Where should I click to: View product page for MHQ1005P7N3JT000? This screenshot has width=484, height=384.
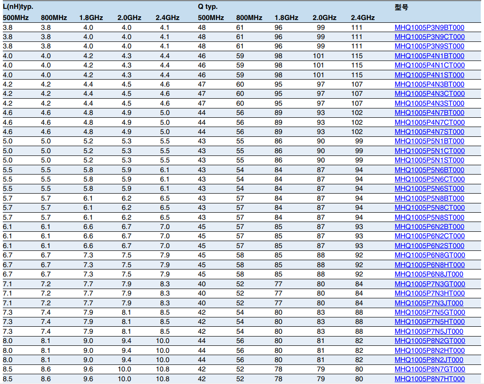point(429,303)
